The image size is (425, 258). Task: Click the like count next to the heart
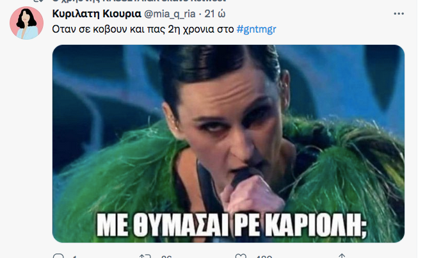pos(264,257)
